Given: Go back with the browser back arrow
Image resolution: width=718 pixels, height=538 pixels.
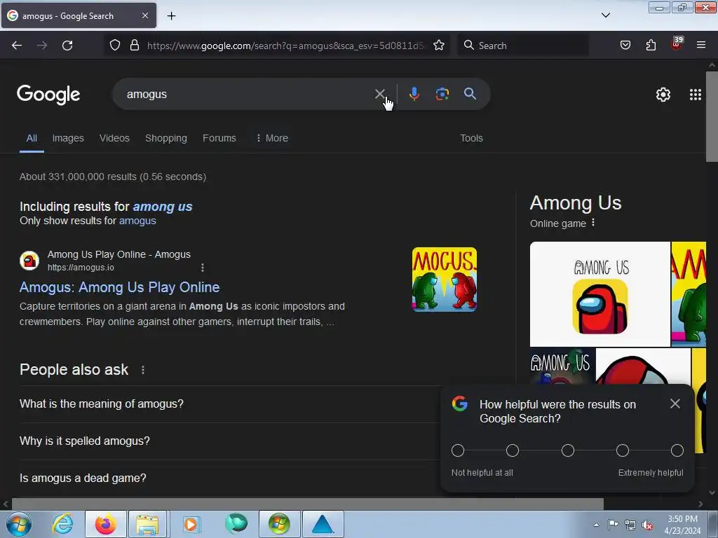Looking at the screenshot, I should pyautogui.click(x=17, y=46).
